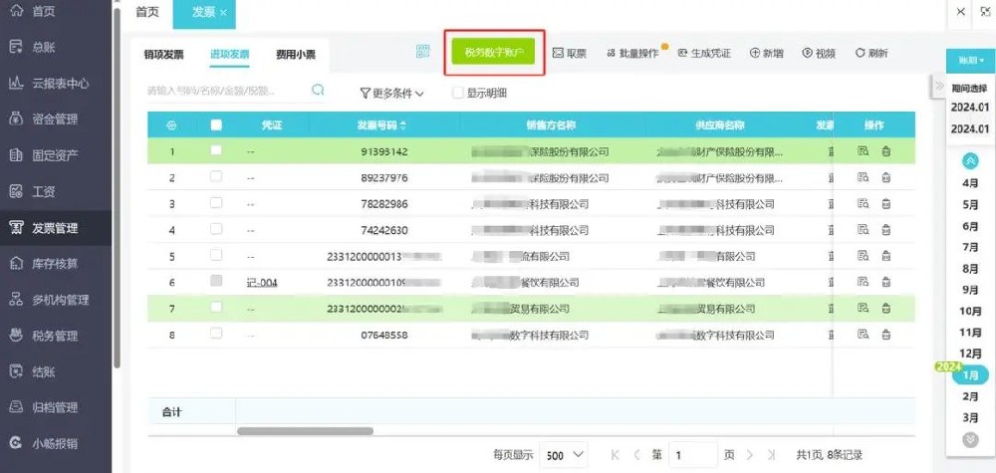Open 总账 in the sidebar
Image resolution: width=996 pixels, height=473 pixels.
click(x=45, y=48)
